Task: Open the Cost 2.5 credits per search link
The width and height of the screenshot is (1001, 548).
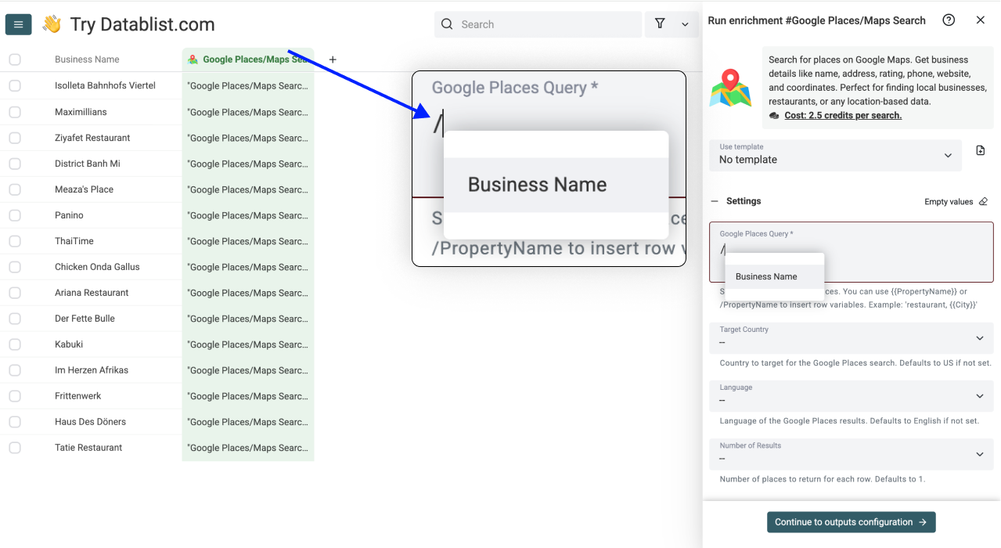Action: [x=843, y=115]
